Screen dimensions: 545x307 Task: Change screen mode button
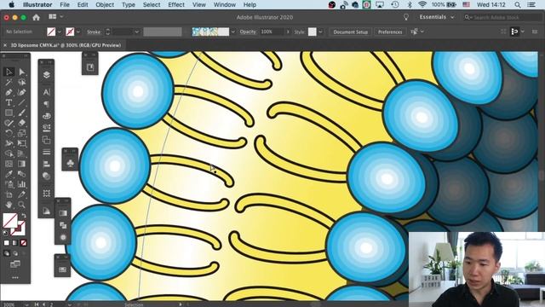coord(15,264)
